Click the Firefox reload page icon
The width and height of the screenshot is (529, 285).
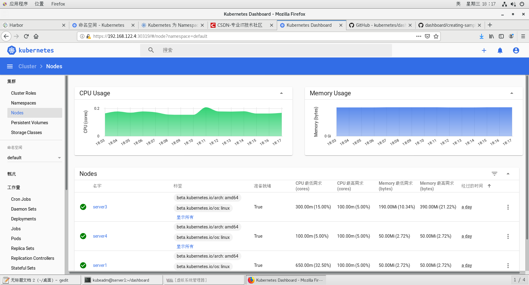click(x=26, y=36)
